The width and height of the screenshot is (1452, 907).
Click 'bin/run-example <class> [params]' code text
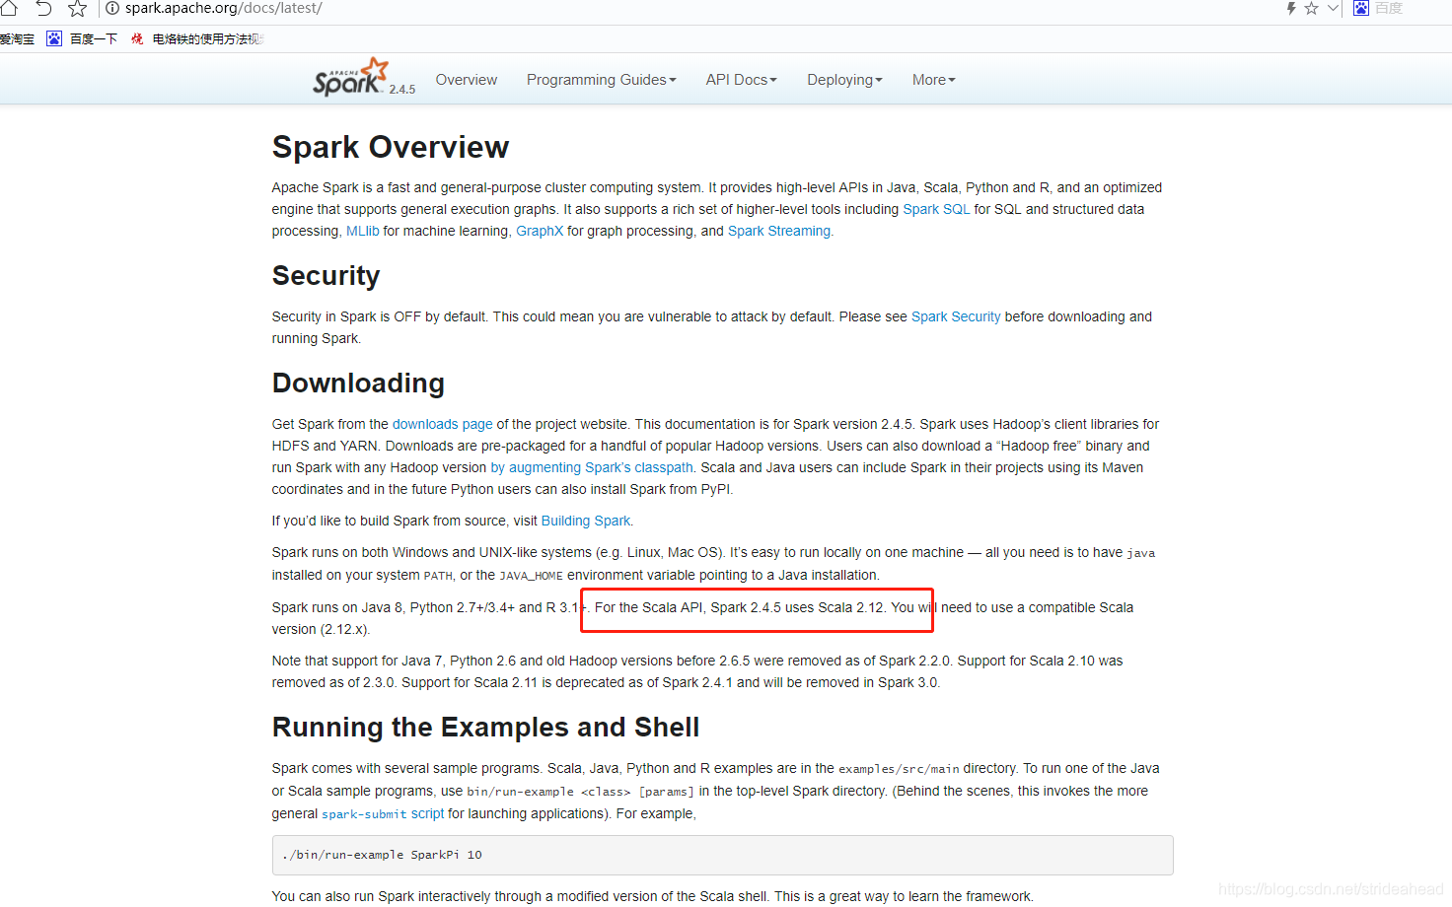tap(581, 792)
